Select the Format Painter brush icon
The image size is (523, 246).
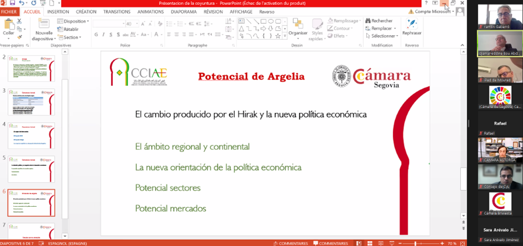(x=19, y=37)
